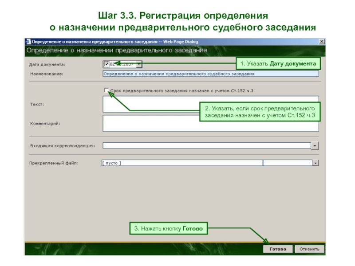Click the Входящая корреспонденция combo field
The width and height of the screenshot is (355, 266).
click(x=206, y=145)
